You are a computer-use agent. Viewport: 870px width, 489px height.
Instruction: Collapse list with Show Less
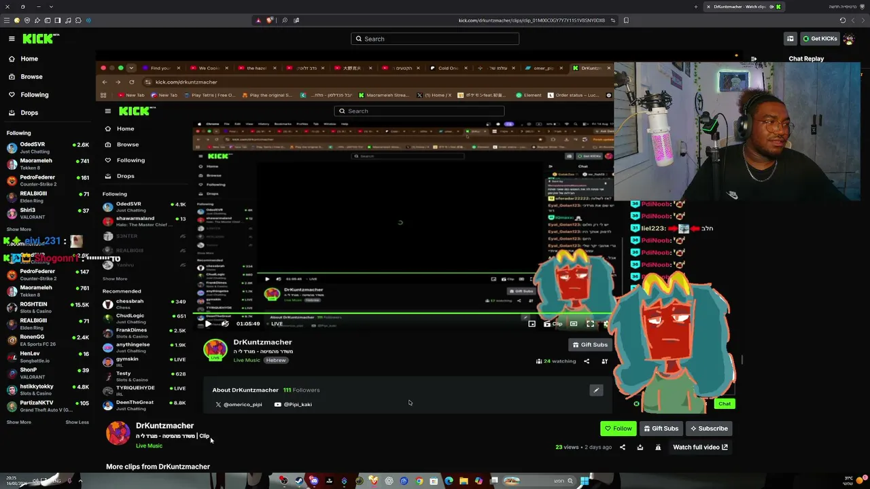click(x=77, y=422)
